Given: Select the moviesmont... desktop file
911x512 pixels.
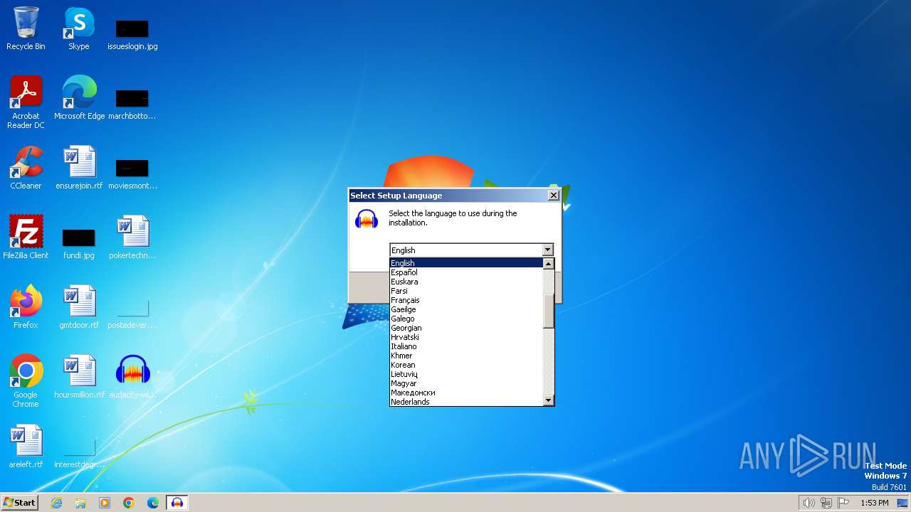Looking at the screenshot, I should click(132, 174).
